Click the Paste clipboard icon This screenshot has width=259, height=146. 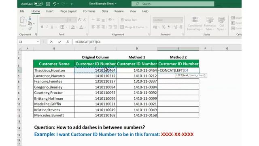pos(23,20)
